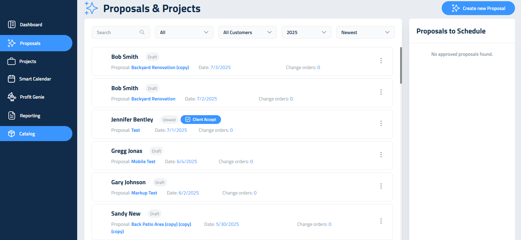The width and height of the screenshot is (521, 240).
Task: Click Create new Proposal button
Action: [478, 8]
